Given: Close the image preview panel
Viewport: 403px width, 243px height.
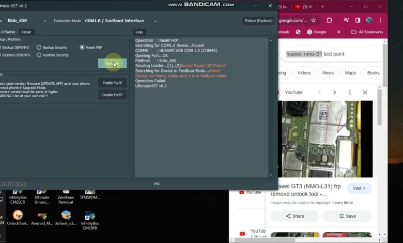Looking at the screenshot, I should click(365, 93).
